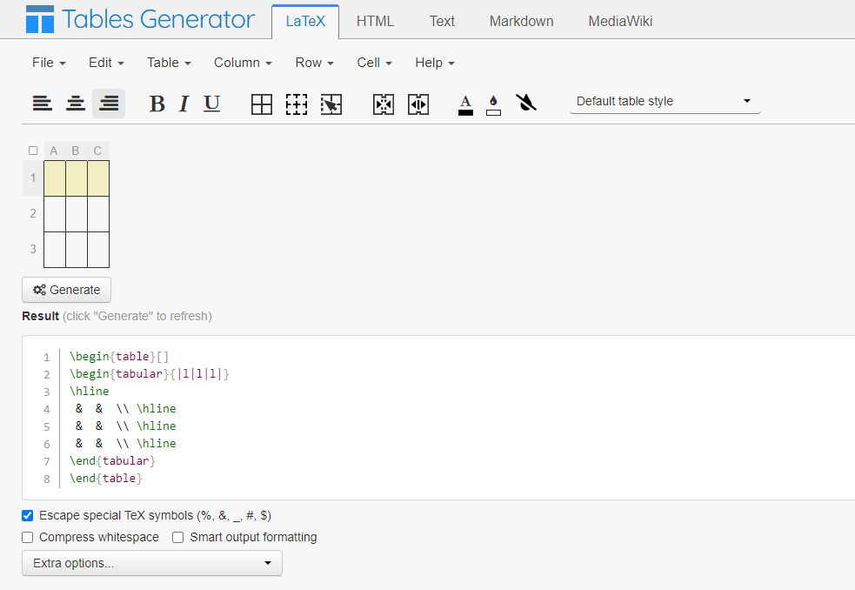Align text left in cell
Viewport: 855px width, 590px height.
[x=43, y=104]
